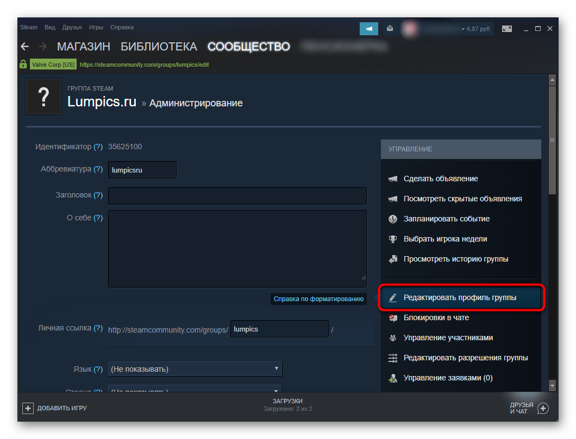Screen dimensions: 576x439
Task: Click the Valve Corp [US] certificate badge
Action: 53,65
